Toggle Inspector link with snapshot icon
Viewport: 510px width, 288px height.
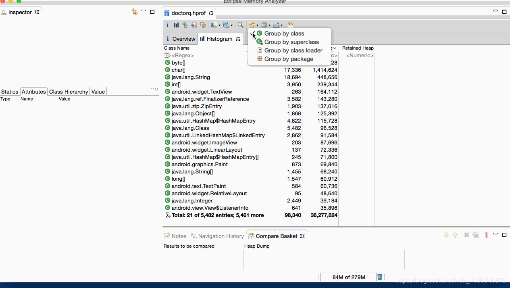tap(135, 12)
